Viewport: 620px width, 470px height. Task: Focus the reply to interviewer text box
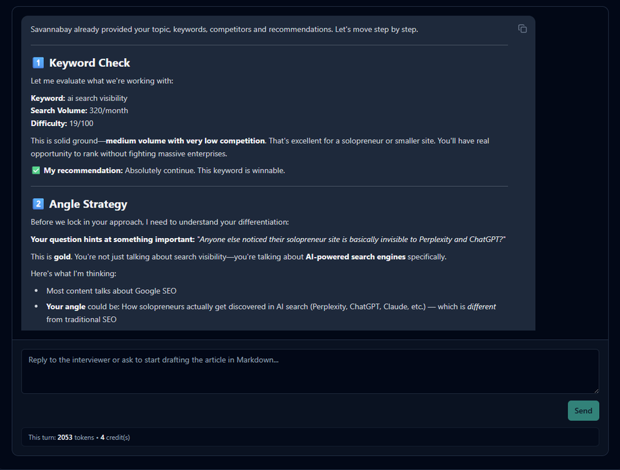[310, 371]
